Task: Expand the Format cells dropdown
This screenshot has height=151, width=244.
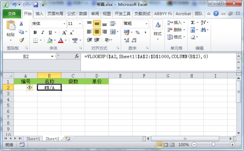Action: [x=184, y=37]
